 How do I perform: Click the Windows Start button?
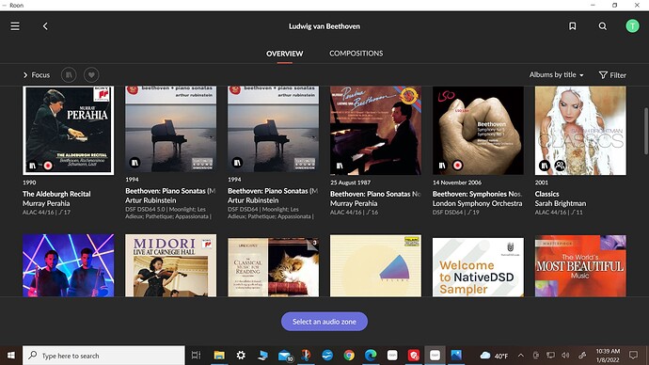point(10,356)
